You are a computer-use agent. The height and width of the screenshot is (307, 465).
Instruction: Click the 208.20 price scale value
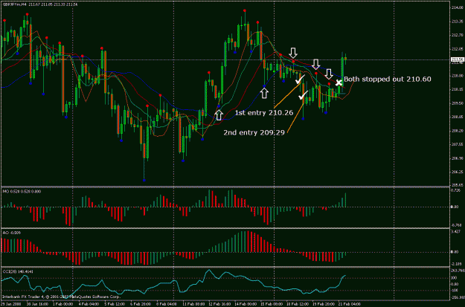(x=458, y=131)
